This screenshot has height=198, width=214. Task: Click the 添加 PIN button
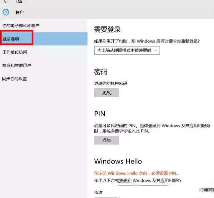click(106, 140)
